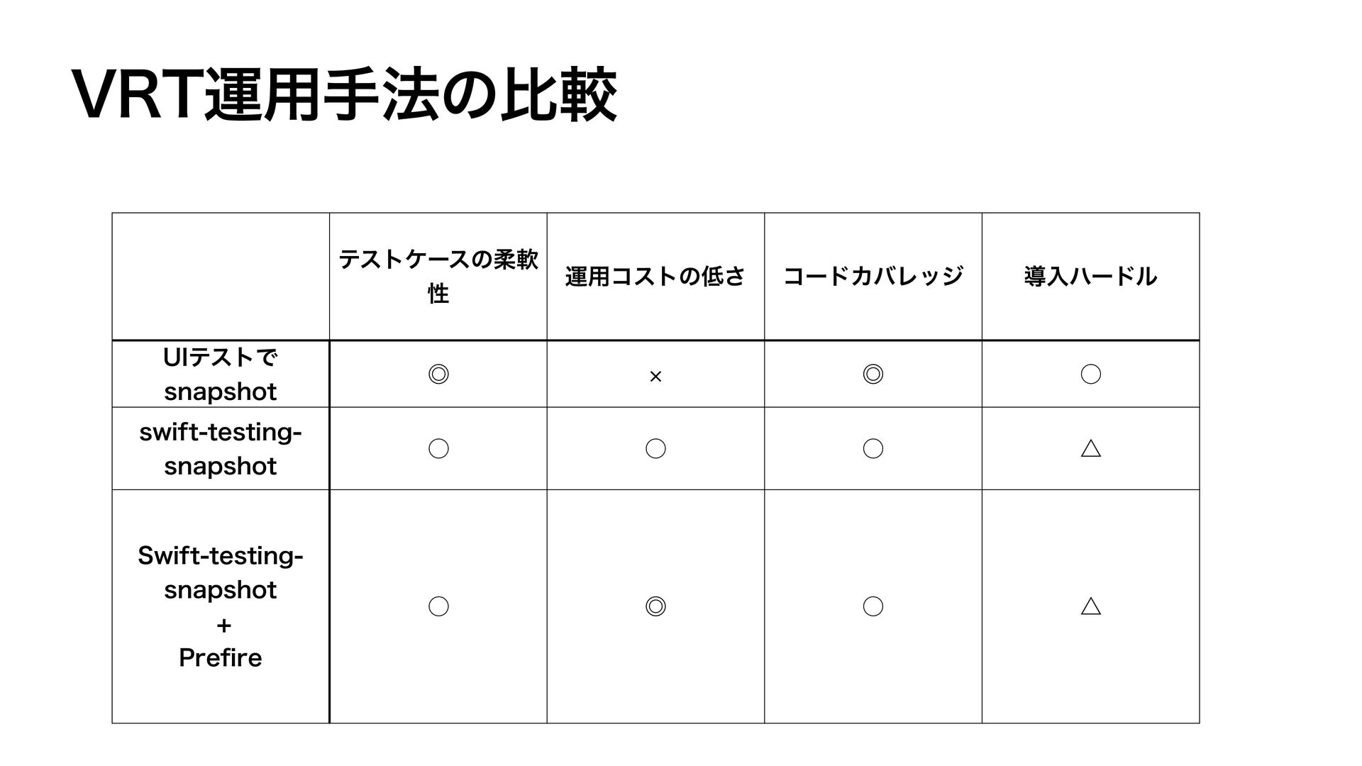Click circle under コードカバレッジ in Prefire row
1362x766 pixels.
point(873,606)
